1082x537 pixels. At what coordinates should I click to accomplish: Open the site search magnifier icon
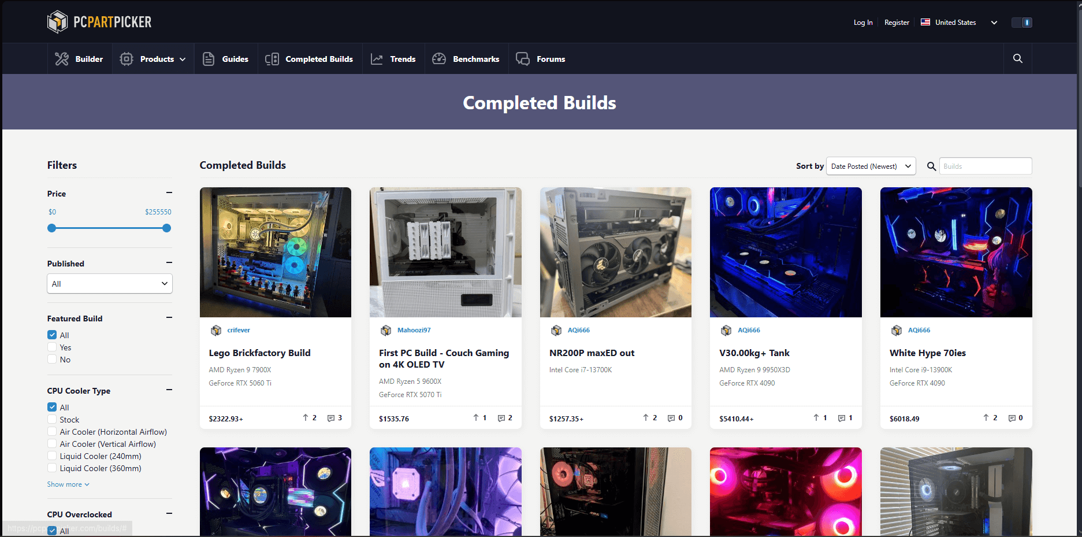point(1017,58)
